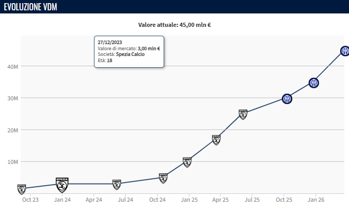Click the Apr 24 x-axis label
349x211 pixels.
click(93, 200)
